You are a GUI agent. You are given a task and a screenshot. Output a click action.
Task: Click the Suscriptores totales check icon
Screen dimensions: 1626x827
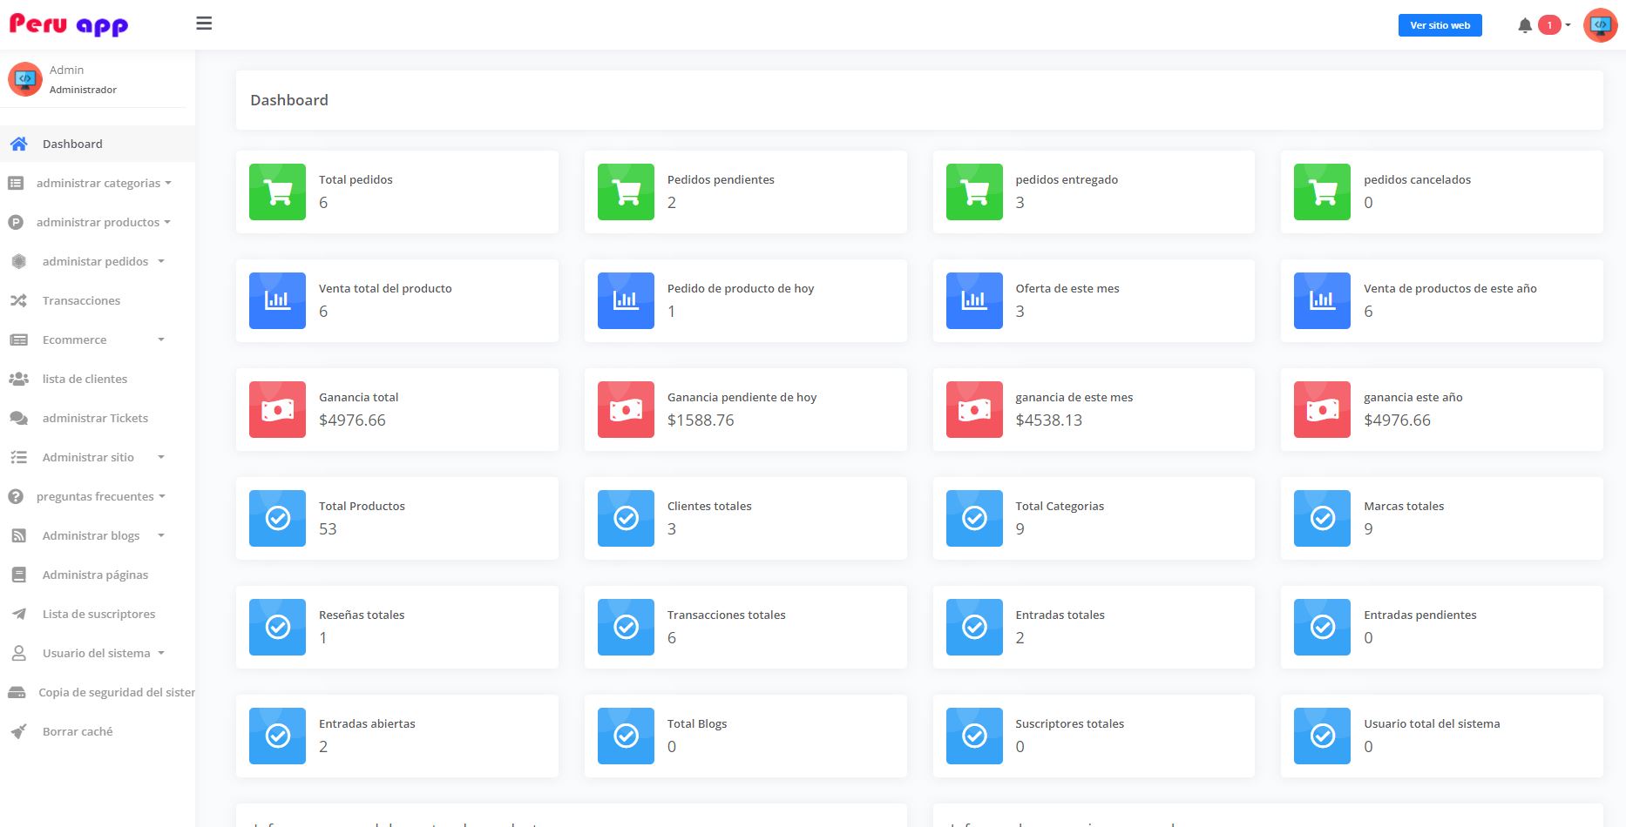point(974,736)
